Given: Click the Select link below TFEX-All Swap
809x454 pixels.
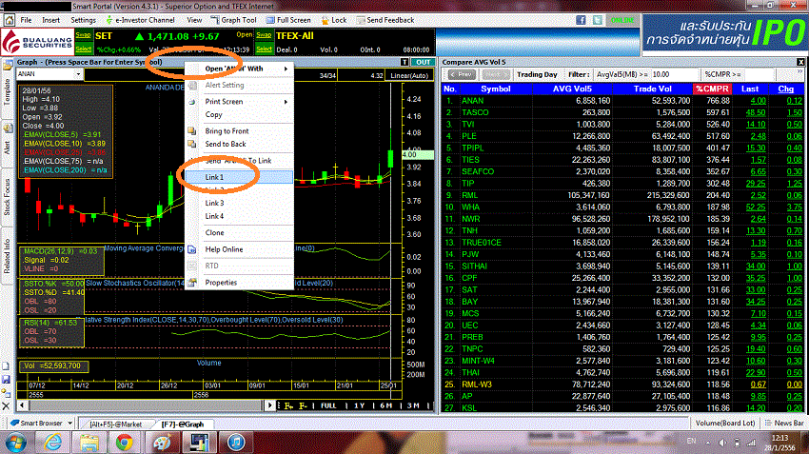Looking at the screenshot, I should (264, 49).
